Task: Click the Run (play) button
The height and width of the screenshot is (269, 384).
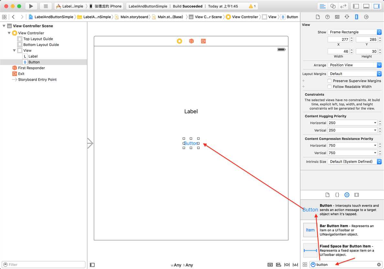Action: pos(31,6)
